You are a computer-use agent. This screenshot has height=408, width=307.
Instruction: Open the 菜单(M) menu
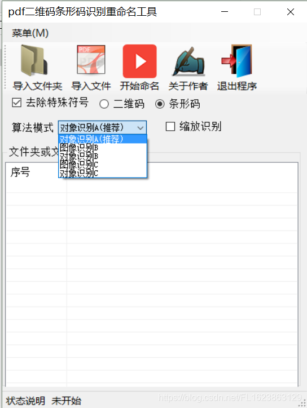tap(30, 33)
